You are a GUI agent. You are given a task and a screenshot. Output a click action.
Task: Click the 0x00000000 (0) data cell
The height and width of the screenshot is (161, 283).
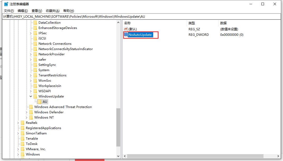coord(232,35)
